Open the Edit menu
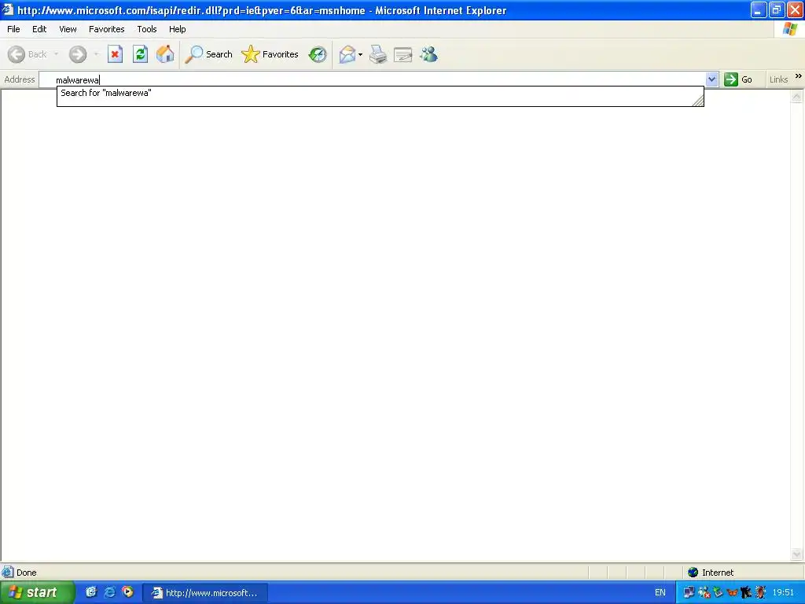 point(39,29)
